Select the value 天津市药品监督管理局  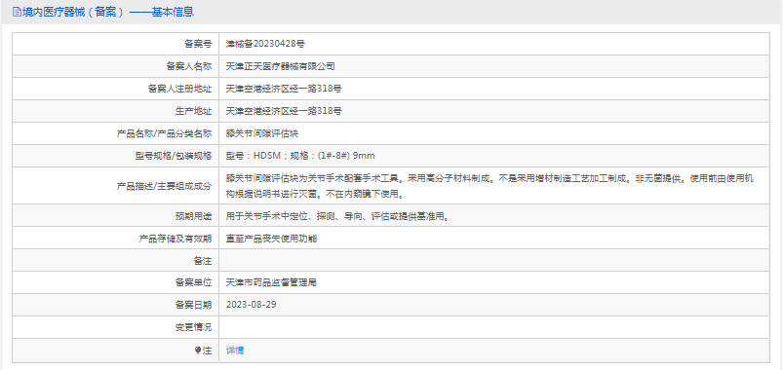271,282
